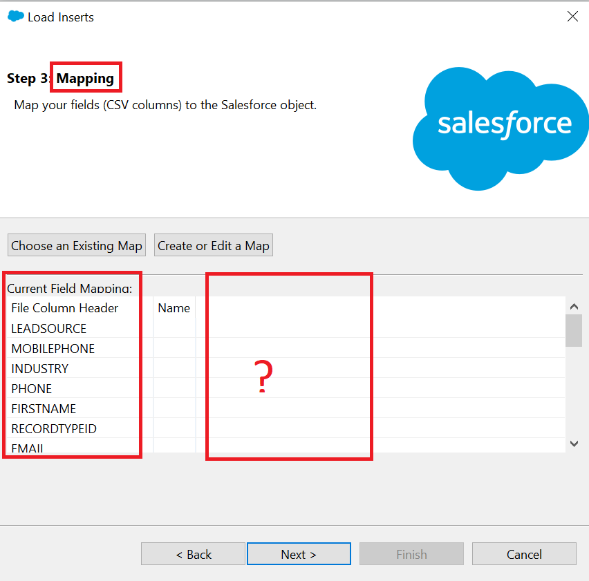Proceed with the Next button
This screenshot has width=589, height=581.
[299, 553]
